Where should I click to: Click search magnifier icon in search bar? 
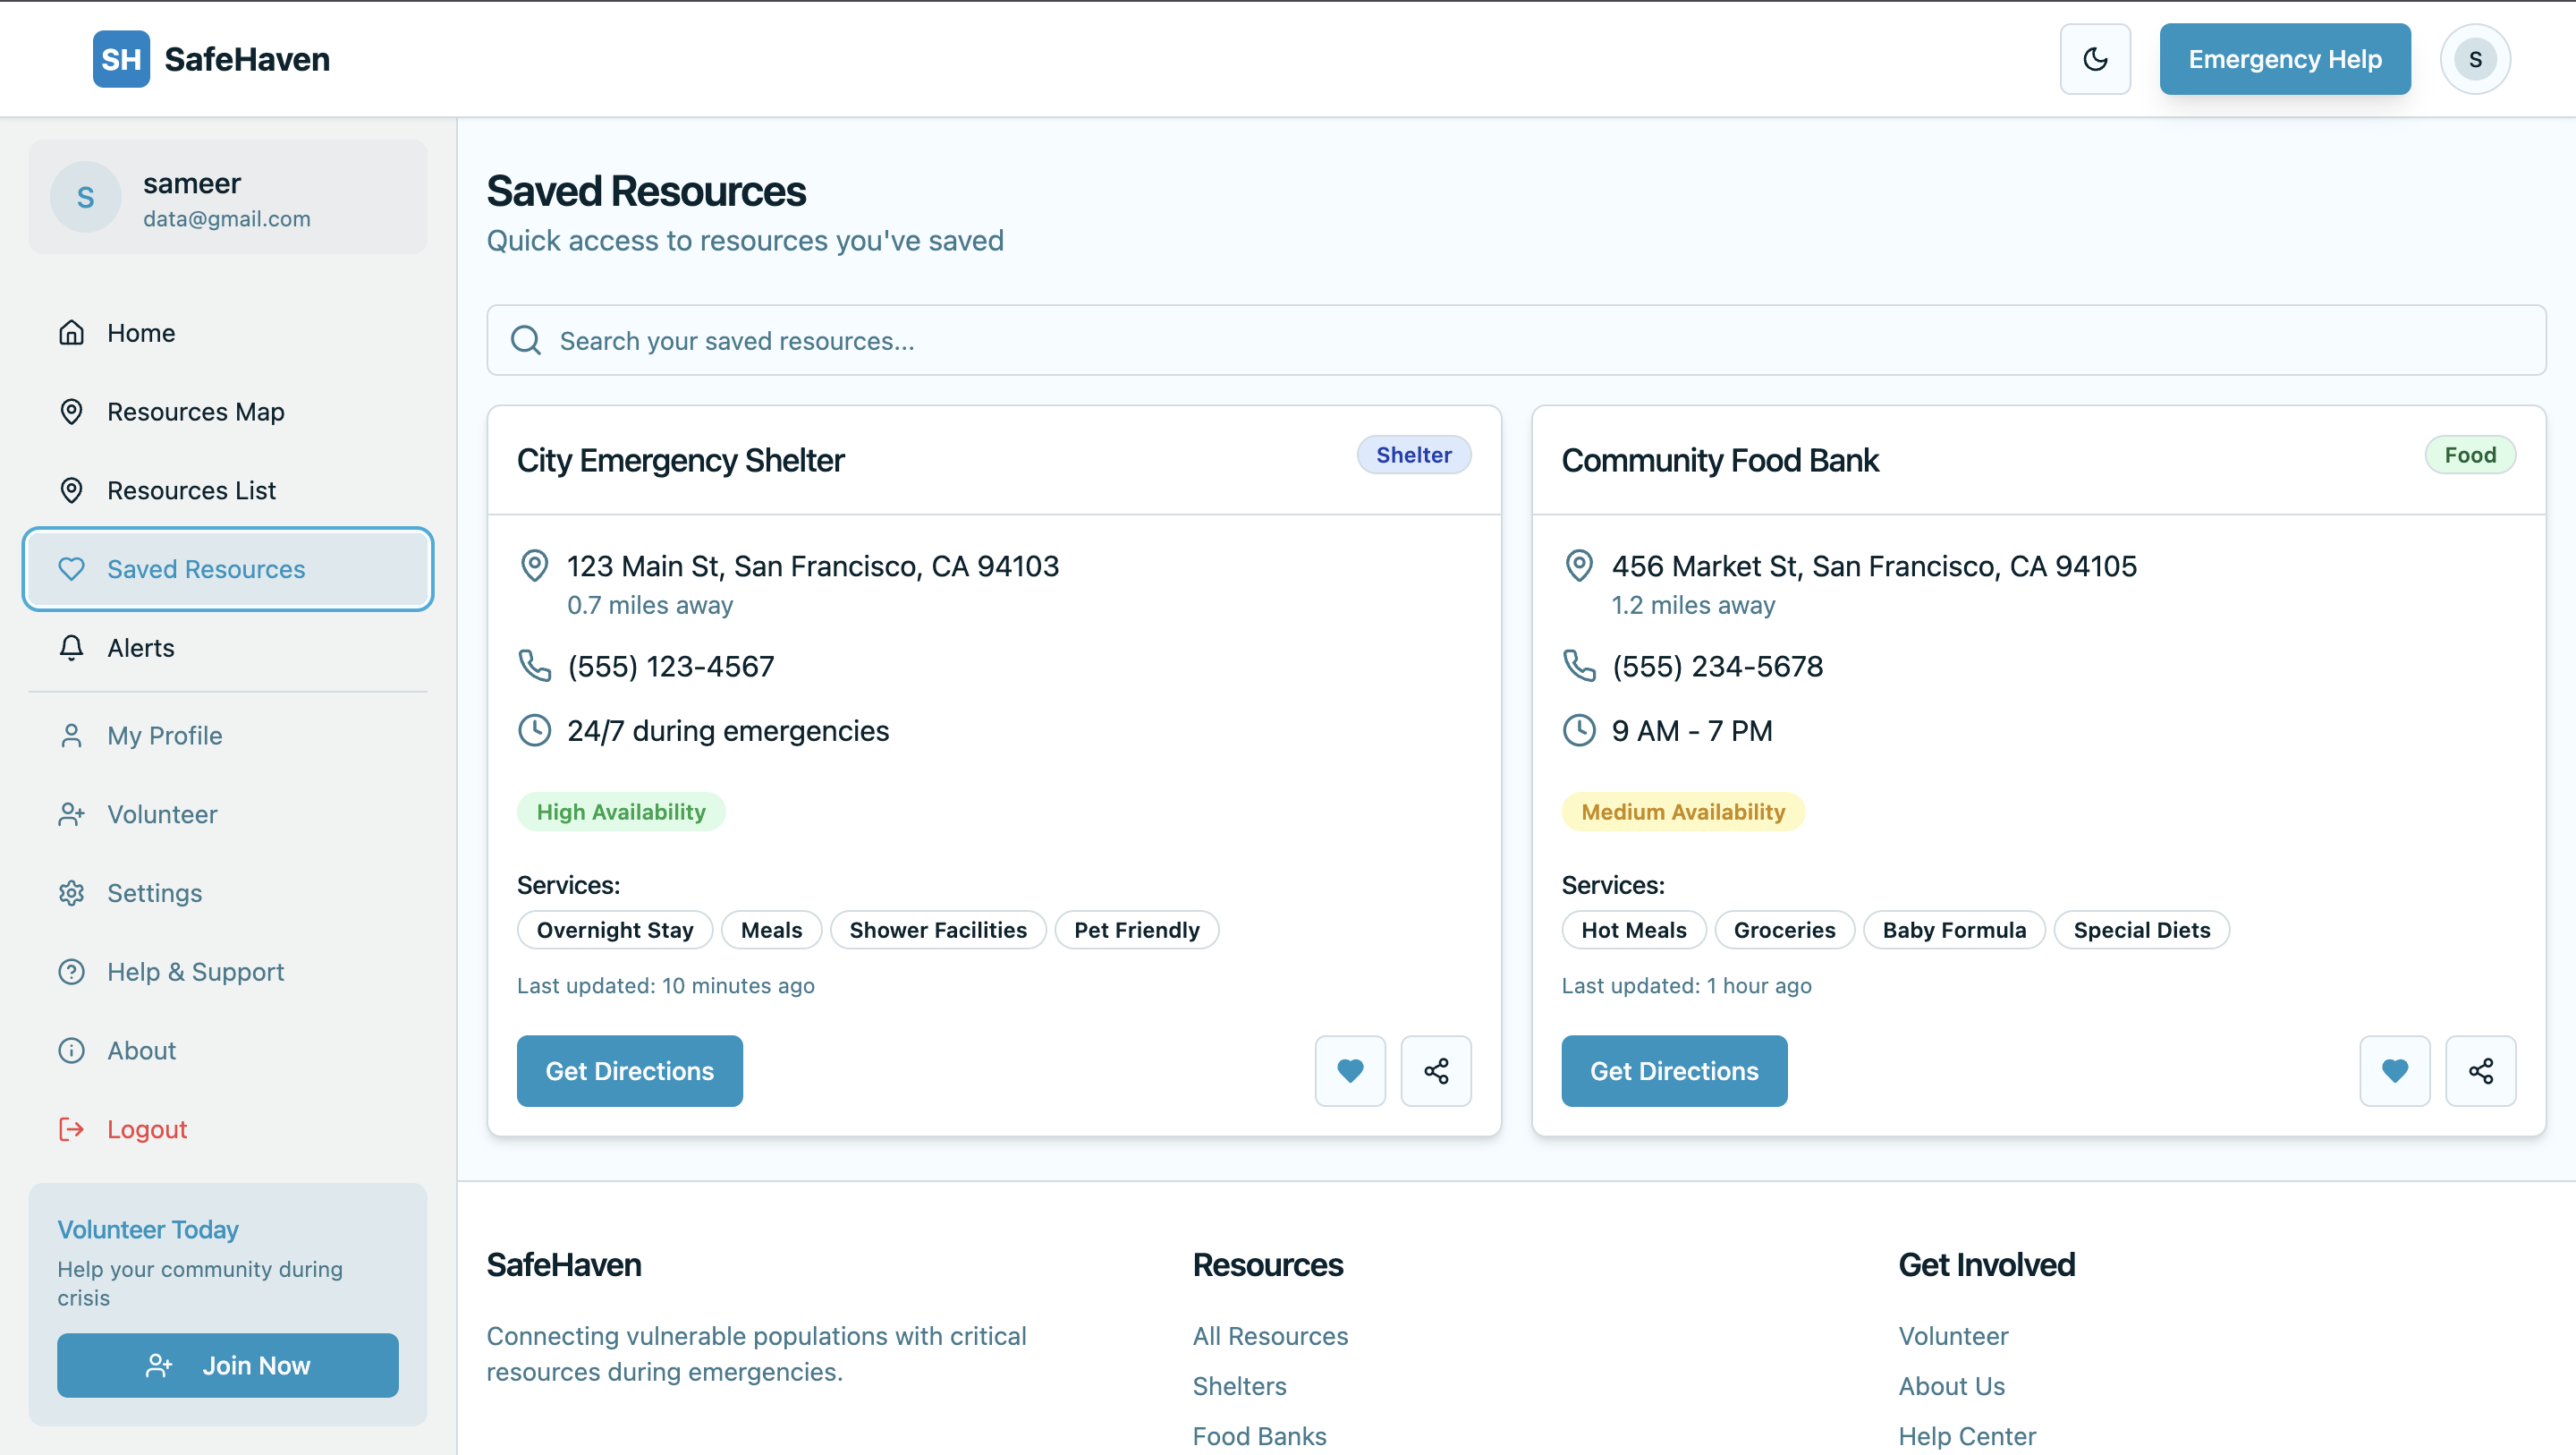tap(526, 341)
